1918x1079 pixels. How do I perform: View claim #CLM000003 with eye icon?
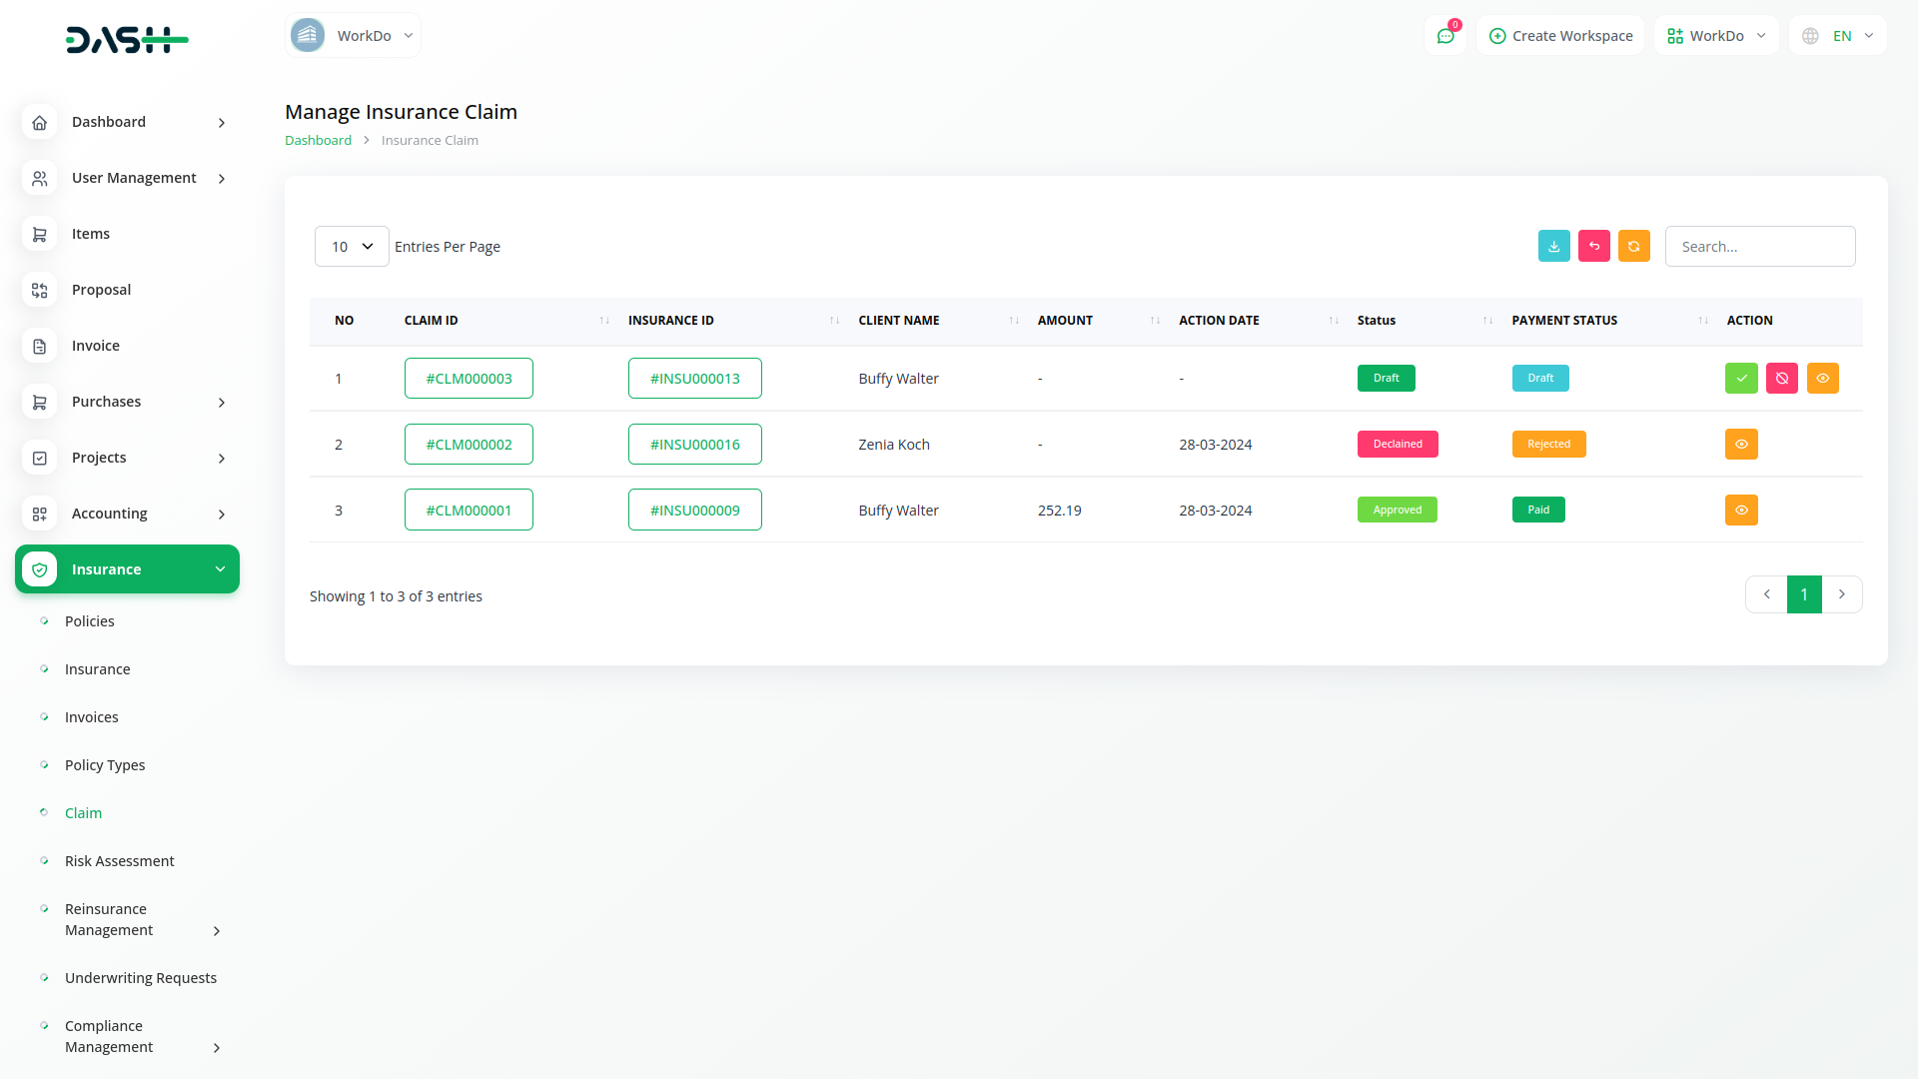click(x=1822, y=379)
